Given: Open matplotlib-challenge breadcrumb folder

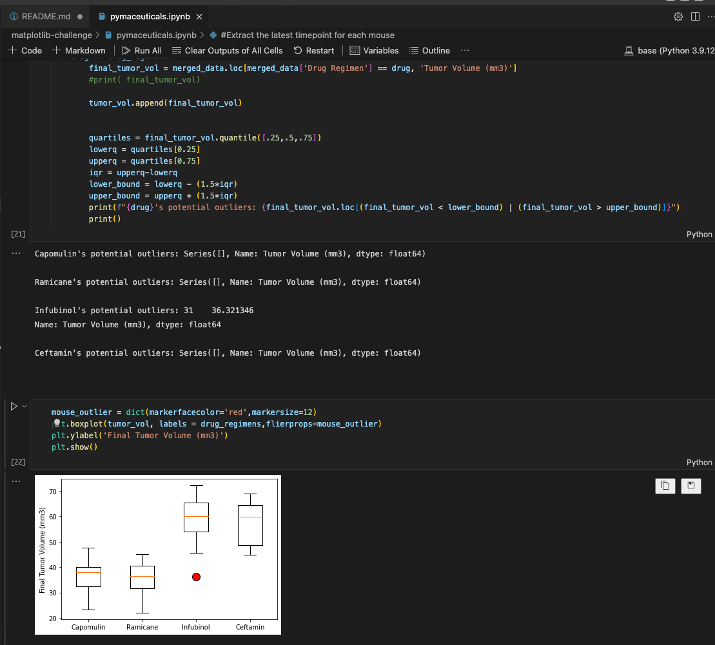Looking at the screenshot, I should click(x=52, y=35).
